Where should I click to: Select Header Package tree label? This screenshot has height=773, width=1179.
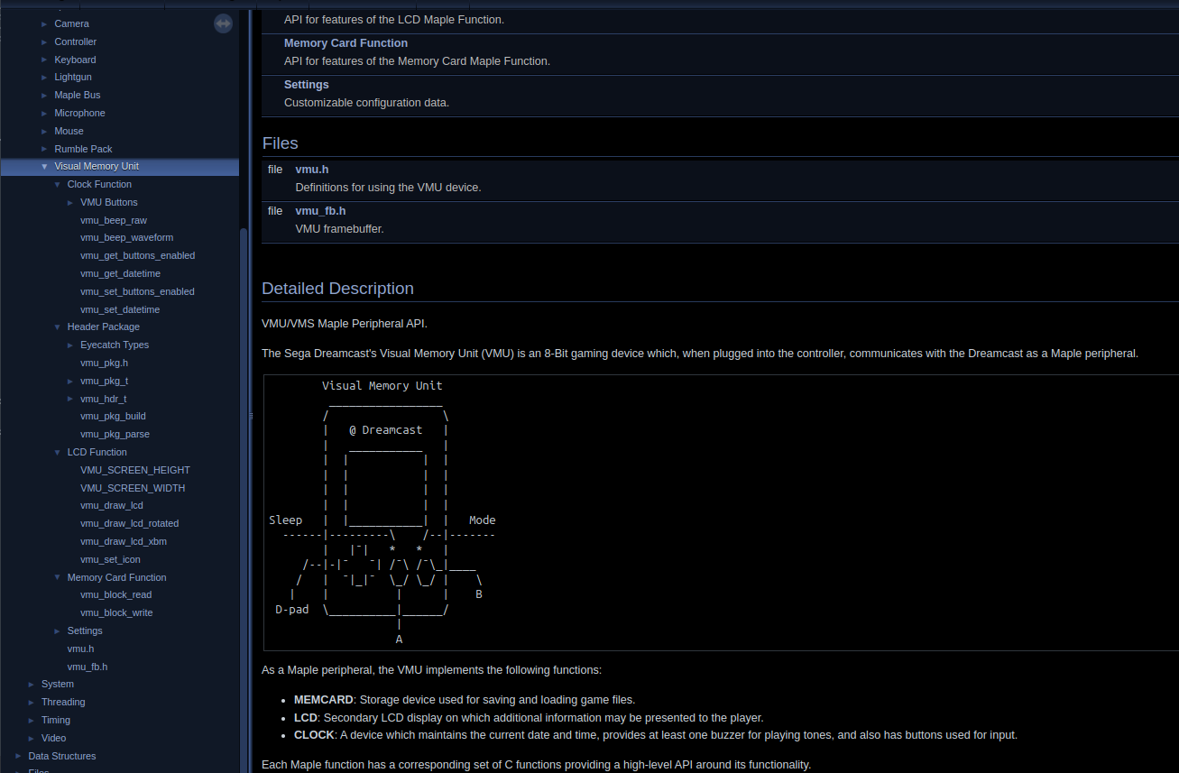click(x=104, y=327)
